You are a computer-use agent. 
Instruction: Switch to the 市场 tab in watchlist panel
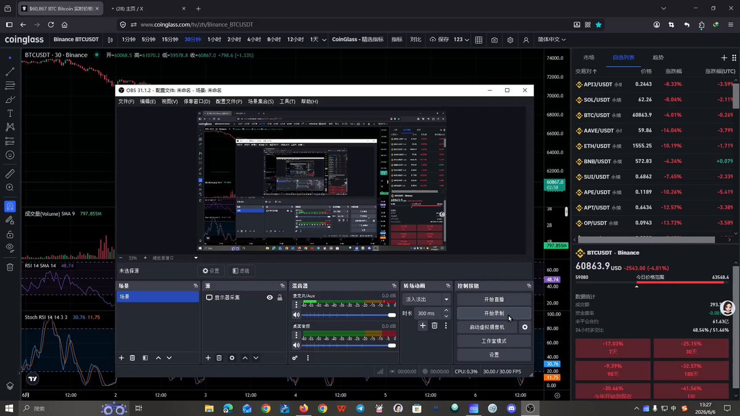click(x=589, y=57)
